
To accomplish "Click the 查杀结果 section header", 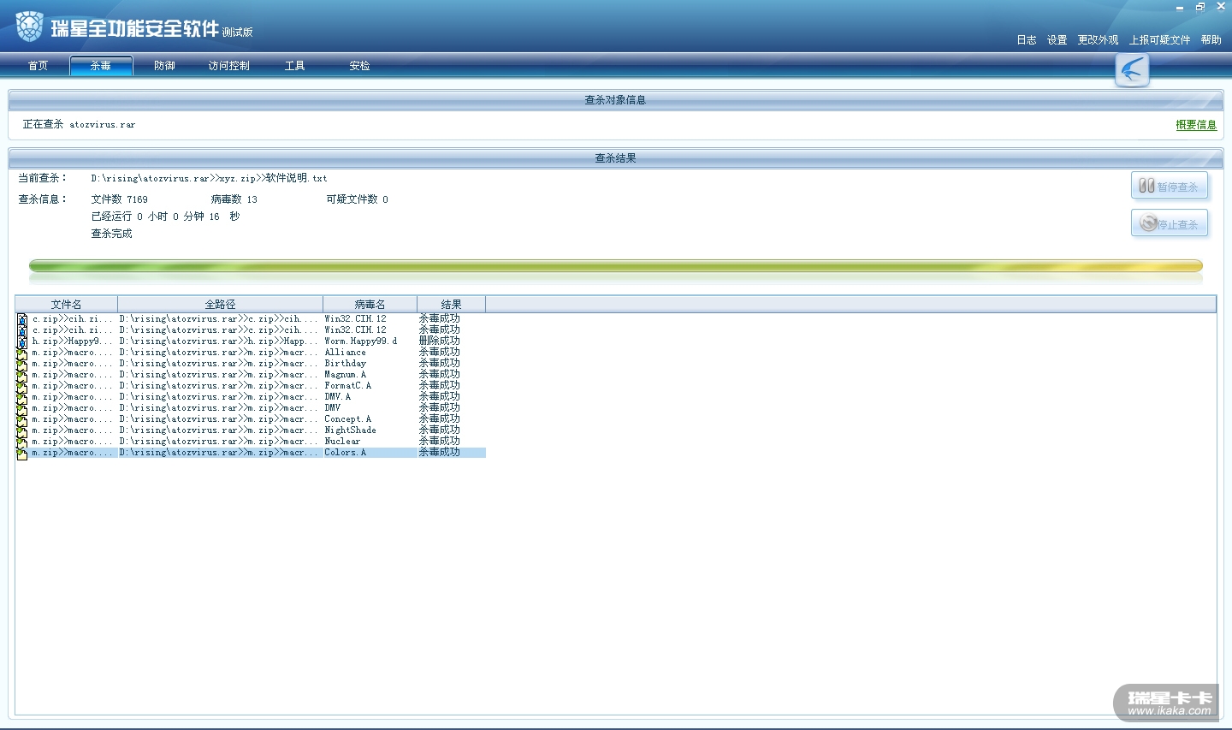I will point(615,158).
